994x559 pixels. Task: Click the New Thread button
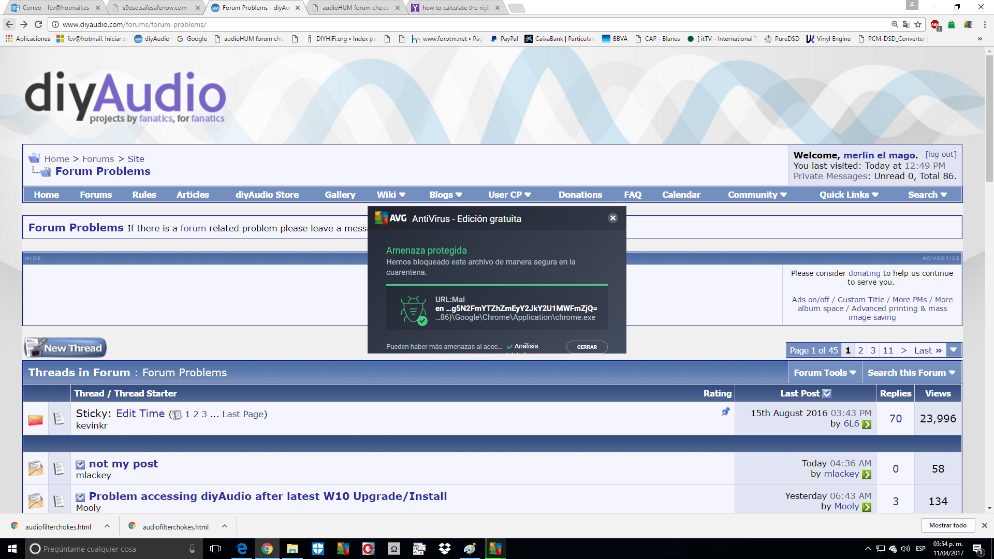65,348
